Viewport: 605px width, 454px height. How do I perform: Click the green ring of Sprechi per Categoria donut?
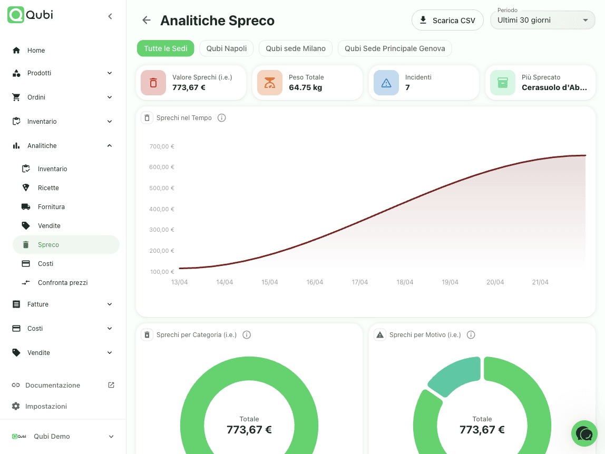[x=249, y=368]
